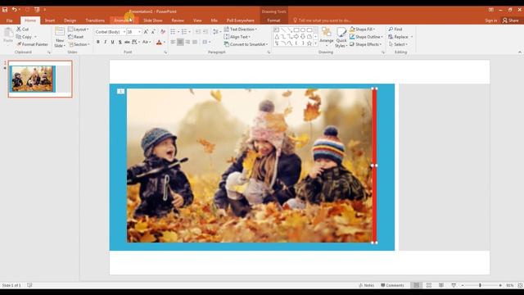Viewport: 524px width, 295px height.
Task: Open the Shape Outline dropdown
Action: [366, 37]
